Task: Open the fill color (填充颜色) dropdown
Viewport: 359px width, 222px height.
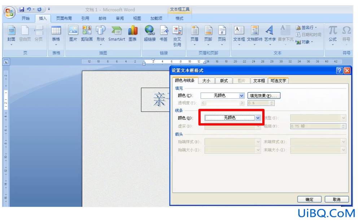Action: point(222,96)
